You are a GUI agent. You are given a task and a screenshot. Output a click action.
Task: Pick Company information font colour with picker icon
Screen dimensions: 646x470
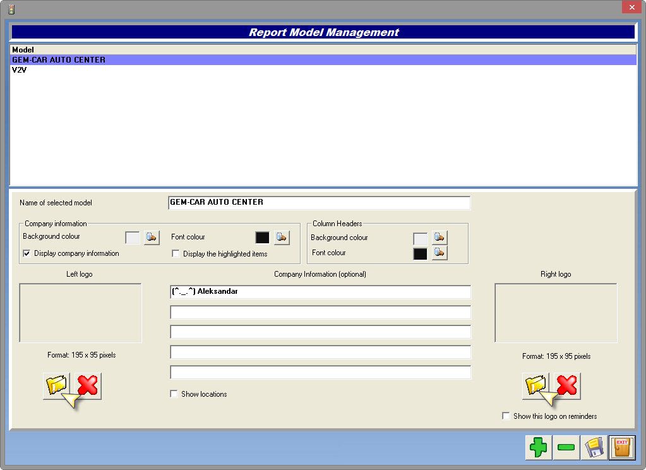[282, 238]
